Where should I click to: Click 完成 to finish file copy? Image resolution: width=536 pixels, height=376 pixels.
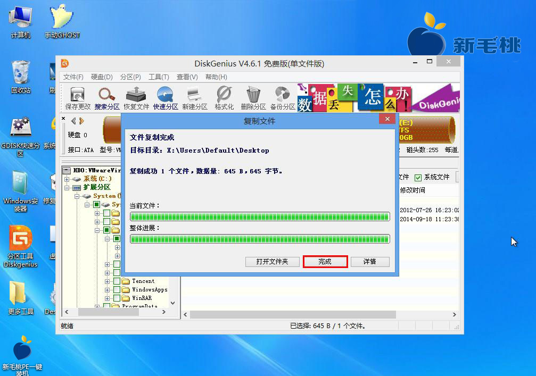coord(325,262)
